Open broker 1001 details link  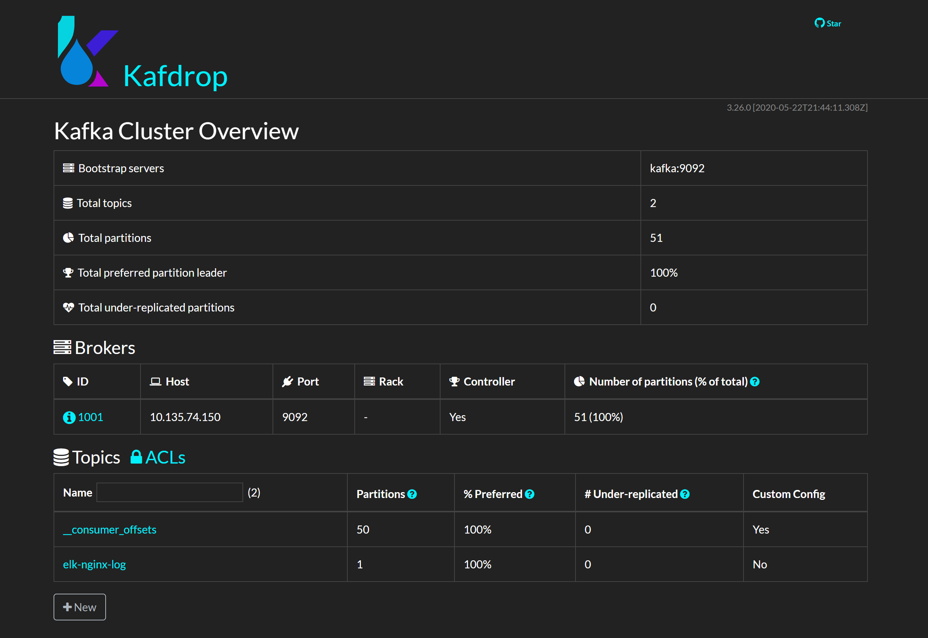click(90, 417)
